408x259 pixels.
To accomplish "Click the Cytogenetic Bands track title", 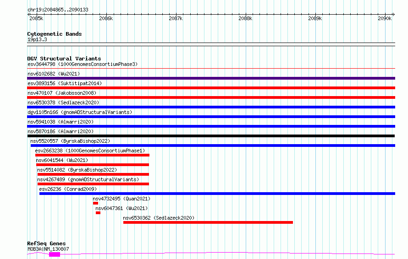I will [x=55, y=34].
